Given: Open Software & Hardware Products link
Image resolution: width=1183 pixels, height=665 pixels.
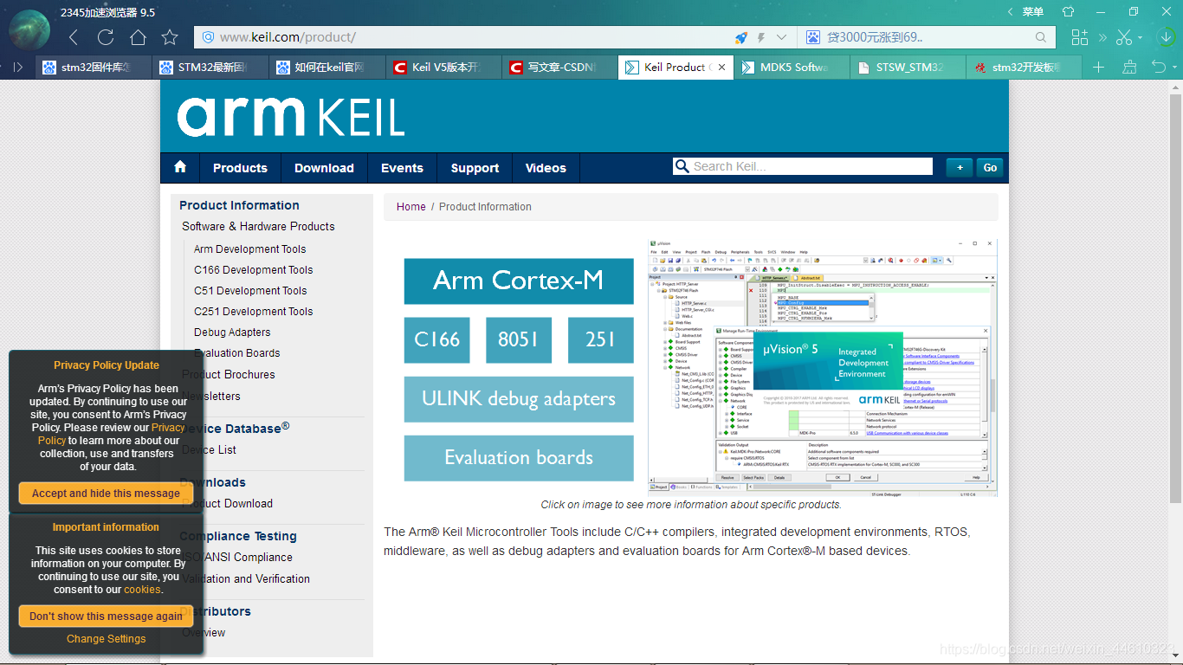Looking at the screenshot, I should pyautogui.click(x=258, y=226).
